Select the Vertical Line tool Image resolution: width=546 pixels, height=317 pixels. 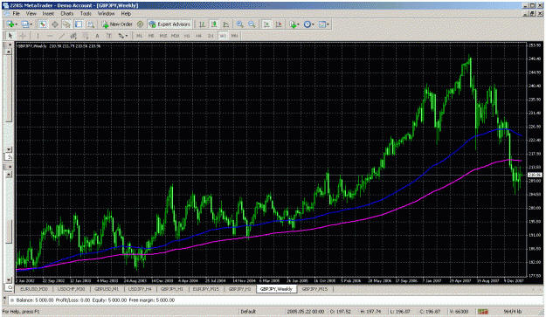tap(38, 36)
